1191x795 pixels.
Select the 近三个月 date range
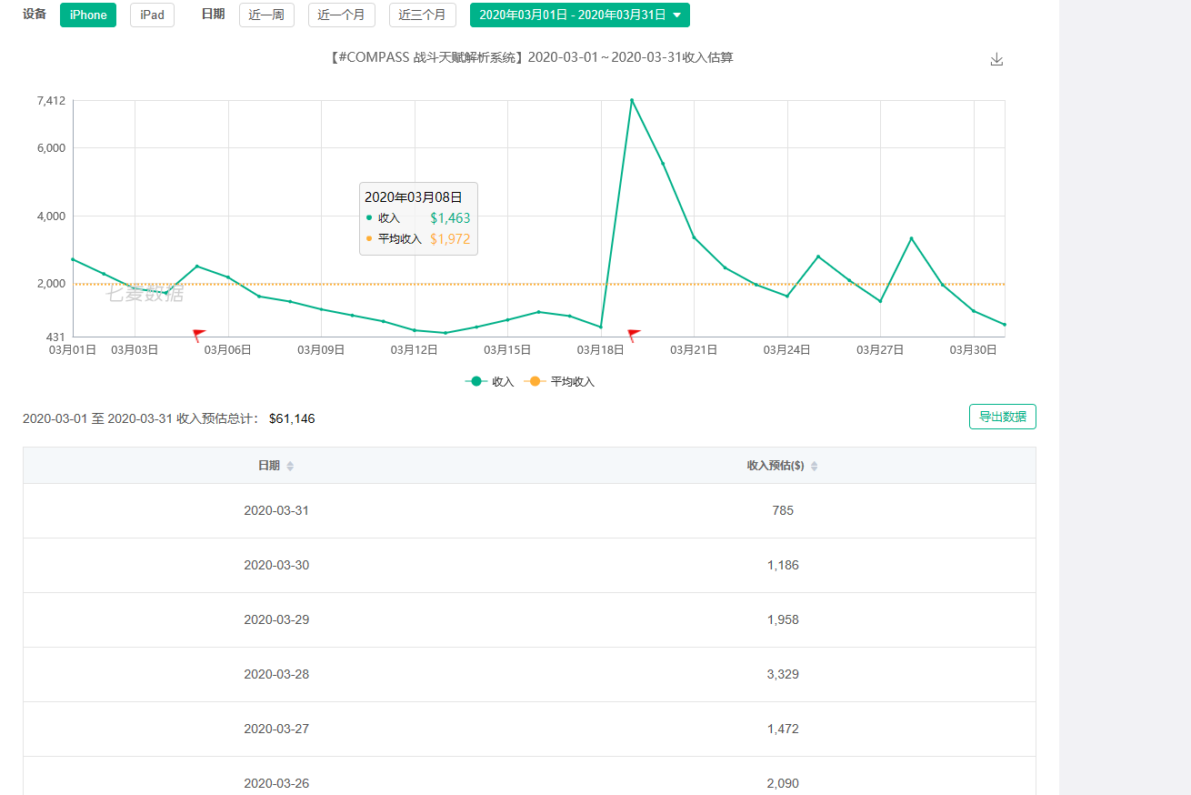click(422, 15)
